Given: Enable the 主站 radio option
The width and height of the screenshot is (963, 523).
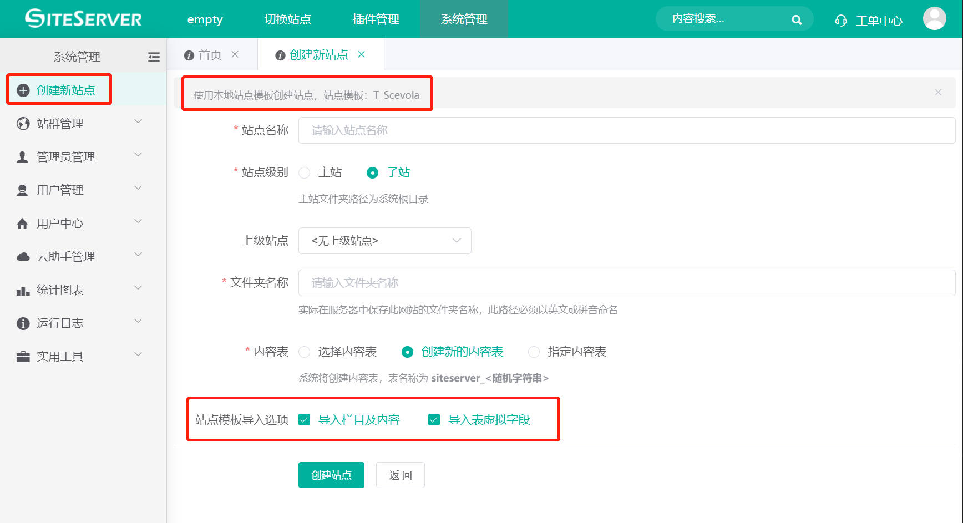Looking at the screenshot, I should [x=304, y=172].
